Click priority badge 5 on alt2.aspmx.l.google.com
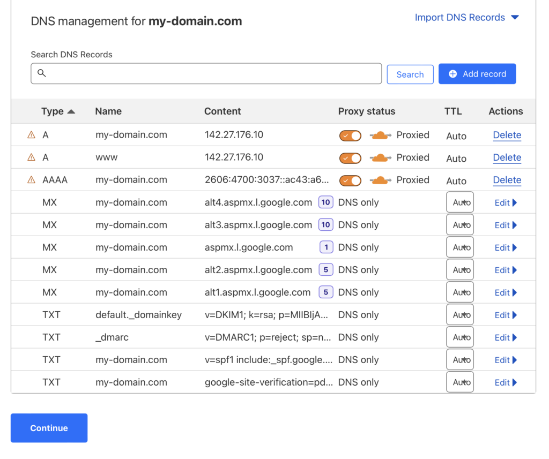 (326, 270)
